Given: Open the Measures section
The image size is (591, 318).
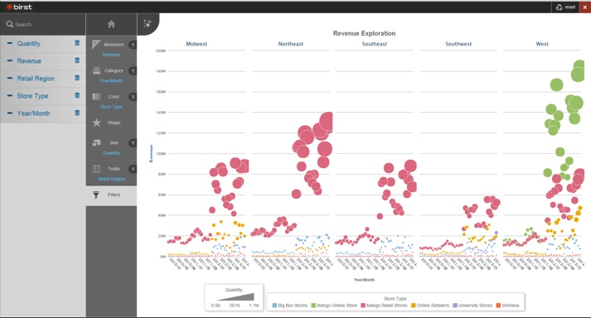Looking at the screenshot, I should click(x=112, y=49).
